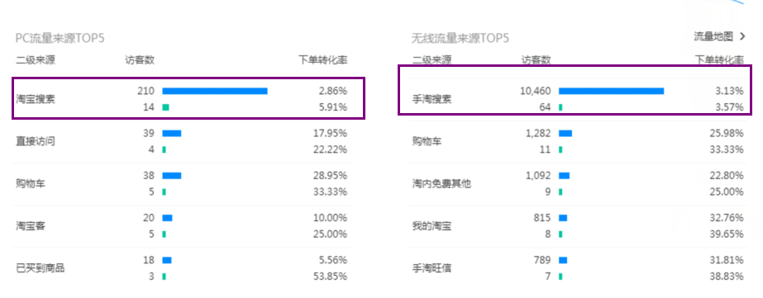The image size is (763, 298).
Task: Click the PC流量来源TOP5 title
Action: click(x=60, y=38)
